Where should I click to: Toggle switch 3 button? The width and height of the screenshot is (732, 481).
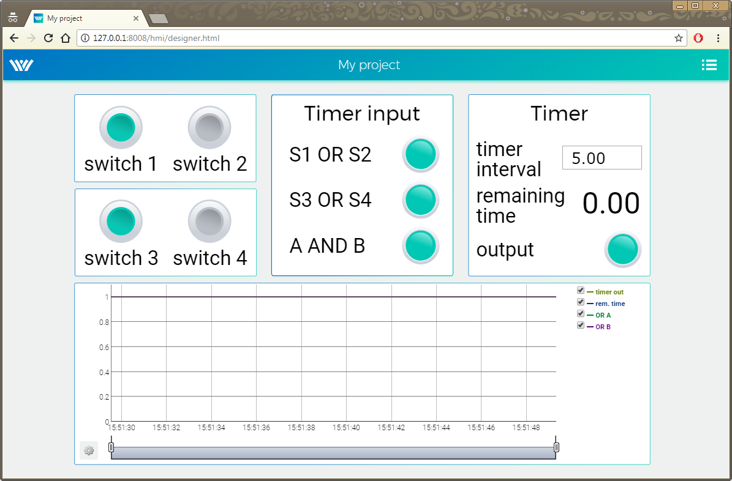tap(121, 221)
